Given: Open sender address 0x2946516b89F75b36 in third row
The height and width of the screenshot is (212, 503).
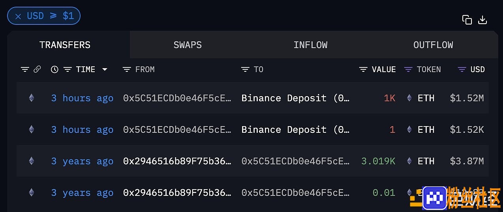Looking at the screenshot, I should click(x=177, y=161).
